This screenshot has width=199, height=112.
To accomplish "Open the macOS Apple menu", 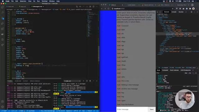I will click(3, 1).
